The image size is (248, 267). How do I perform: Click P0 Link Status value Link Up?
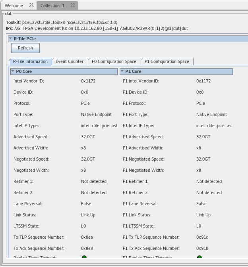click(x=88, y=215)
